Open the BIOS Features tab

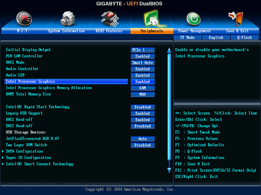109,31
